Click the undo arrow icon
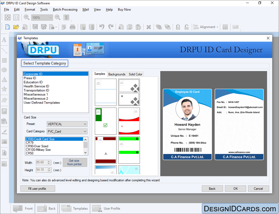 (x=102, y=27)
